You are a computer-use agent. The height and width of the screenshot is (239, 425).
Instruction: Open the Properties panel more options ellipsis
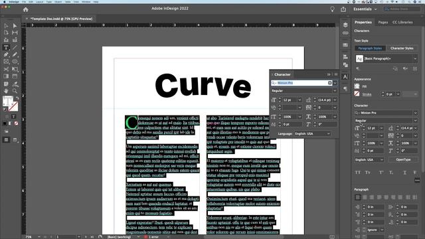coord(417,180)
